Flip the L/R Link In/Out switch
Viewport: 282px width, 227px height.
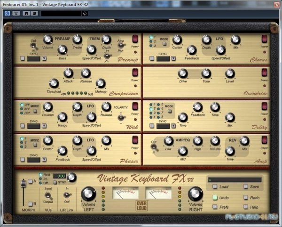67,195
